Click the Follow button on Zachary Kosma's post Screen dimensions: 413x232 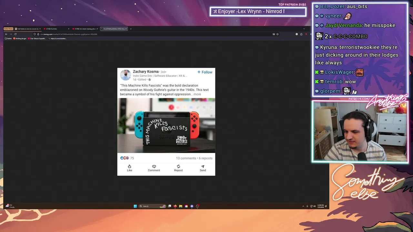point(205,72)
